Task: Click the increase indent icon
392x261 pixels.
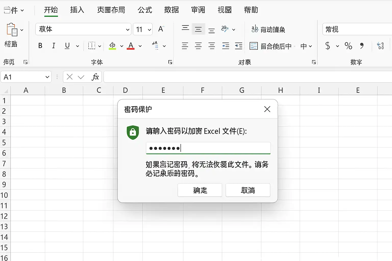Action: point(239,46)
